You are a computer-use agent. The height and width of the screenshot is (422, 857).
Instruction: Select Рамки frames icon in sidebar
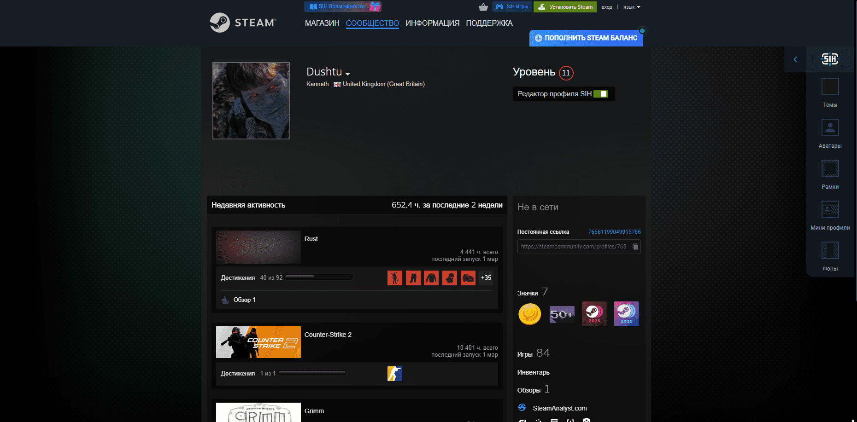830,169
